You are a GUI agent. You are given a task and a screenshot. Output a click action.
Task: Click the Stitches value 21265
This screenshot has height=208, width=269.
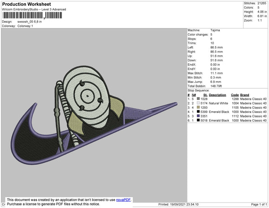pos(262,3)
